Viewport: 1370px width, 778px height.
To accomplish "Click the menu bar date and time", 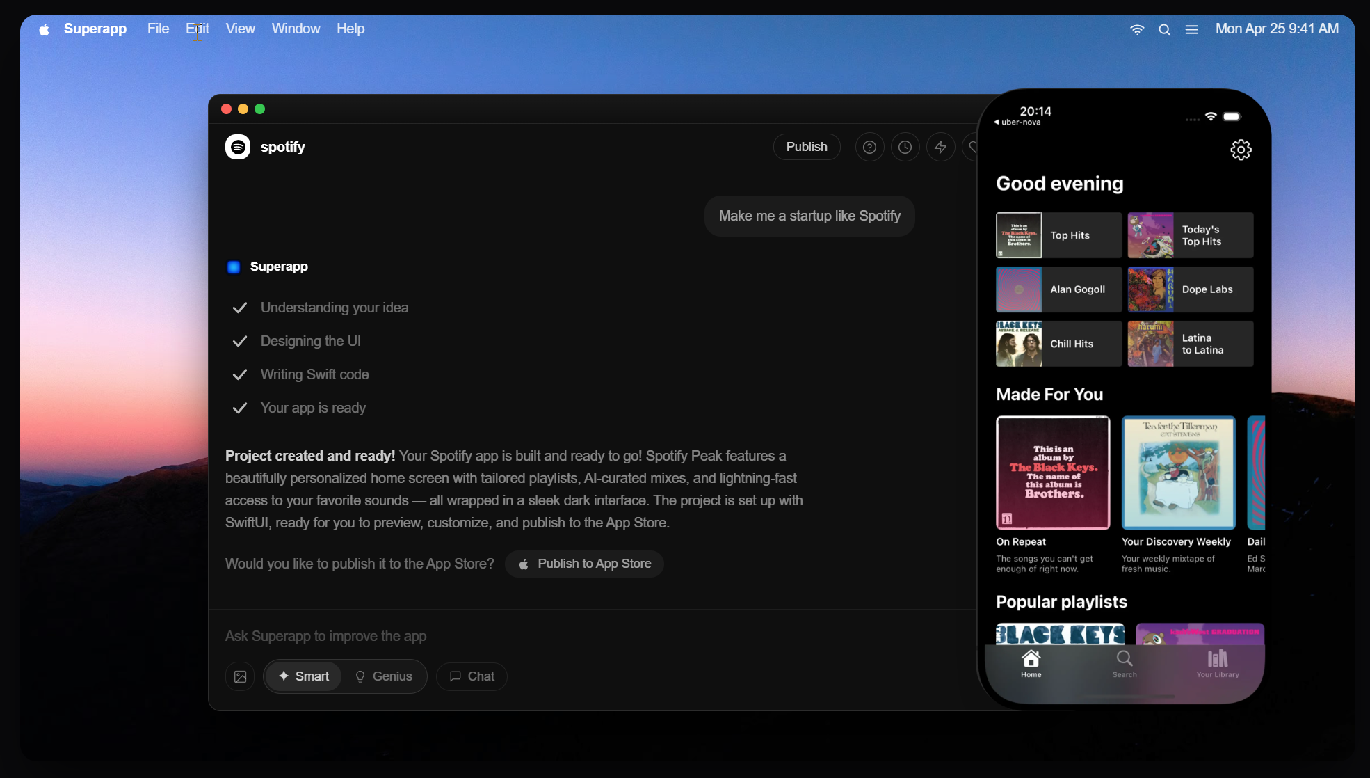I will click(x=1277, y=29).
